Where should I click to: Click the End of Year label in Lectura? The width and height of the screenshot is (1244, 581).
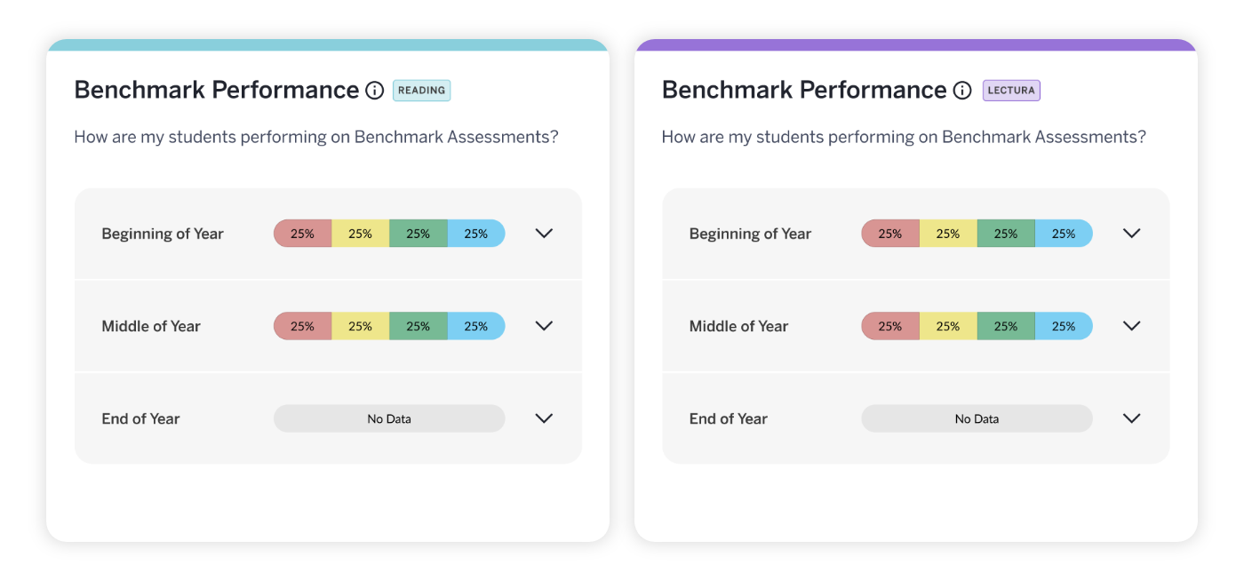click(x=728, y=418)
